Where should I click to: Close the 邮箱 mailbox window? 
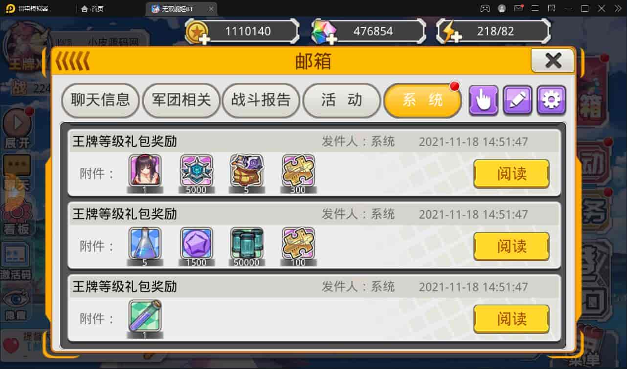point(553,61)
